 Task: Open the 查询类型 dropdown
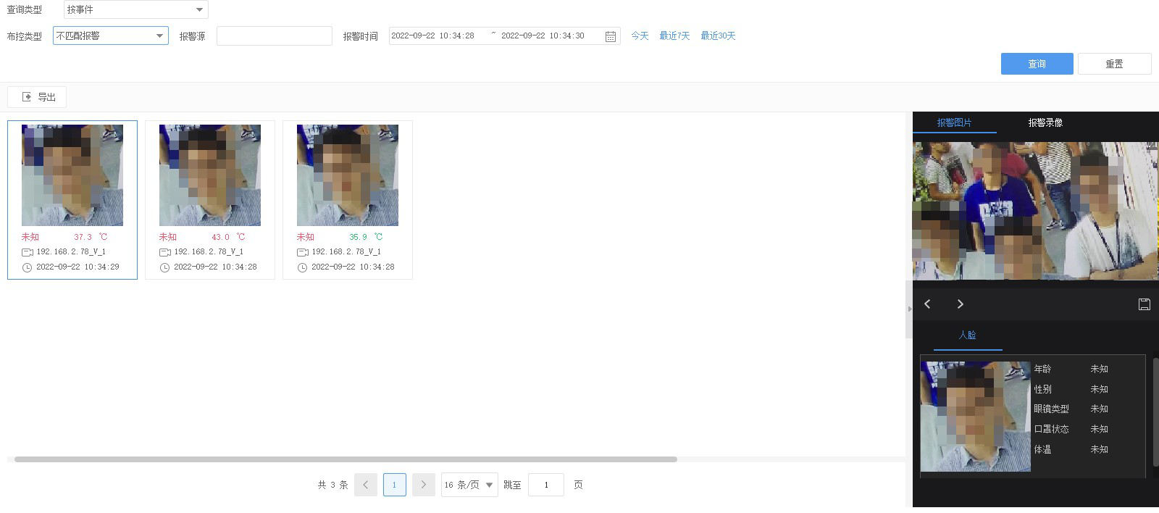136,9
